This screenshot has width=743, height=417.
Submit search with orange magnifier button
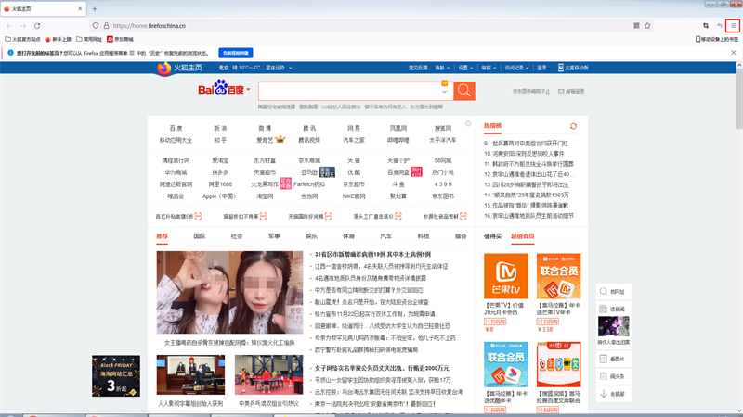click(x=463, y=91)
